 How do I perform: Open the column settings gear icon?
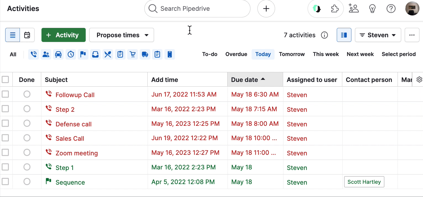click(x=419, y=79)
